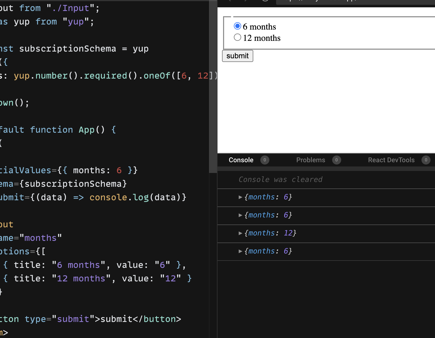Click the code editor vertical scrollbar
This screenshot has width=435, height=338.
click(213, 87)
